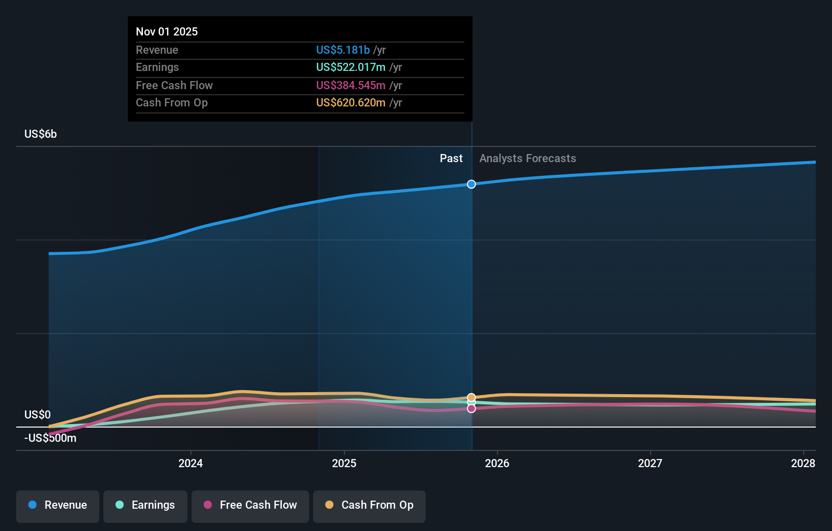Toggle the Revenue series visibility
The height and width of the screenshot is (531, 832).
point(57,505)
